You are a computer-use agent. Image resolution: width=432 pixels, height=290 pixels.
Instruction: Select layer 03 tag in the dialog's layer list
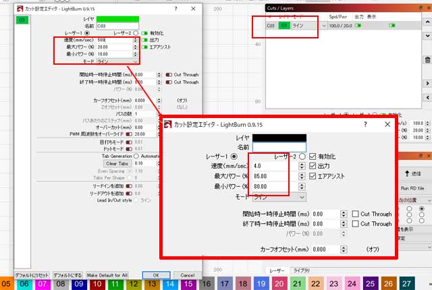pyautogui.click(x=22, y=20)
